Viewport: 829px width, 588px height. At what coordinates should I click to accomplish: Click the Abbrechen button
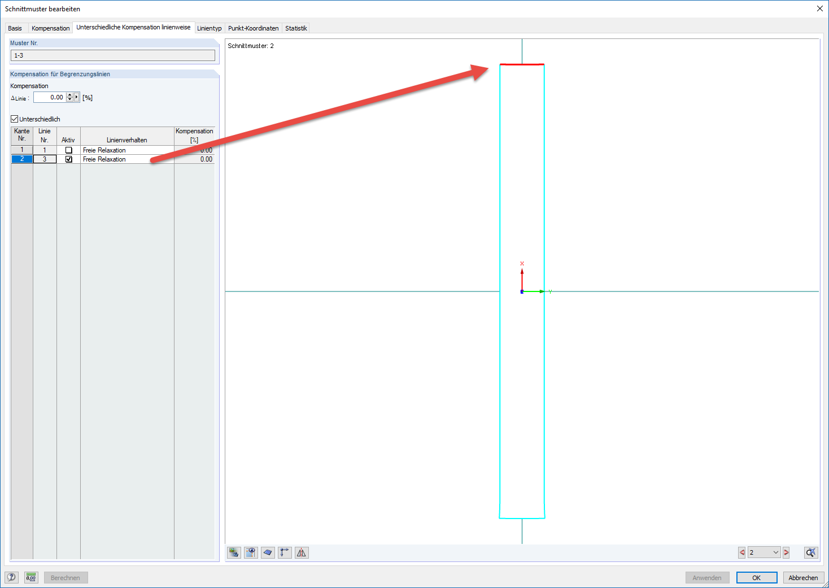click(x=803, y=578)
